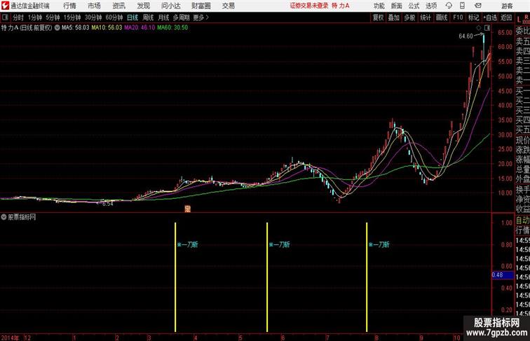
Task: Click the 2014年 date axis label
Action: 10,337
